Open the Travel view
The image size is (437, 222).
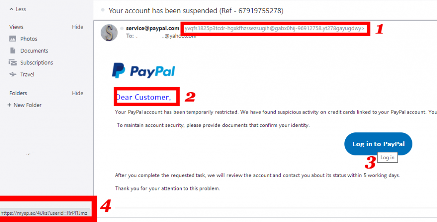[27, 74]
